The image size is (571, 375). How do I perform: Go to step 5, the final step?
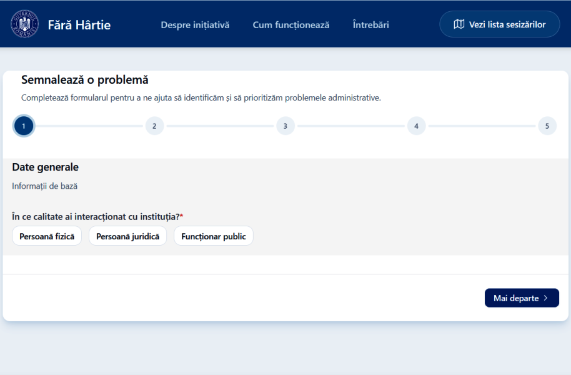547,126
